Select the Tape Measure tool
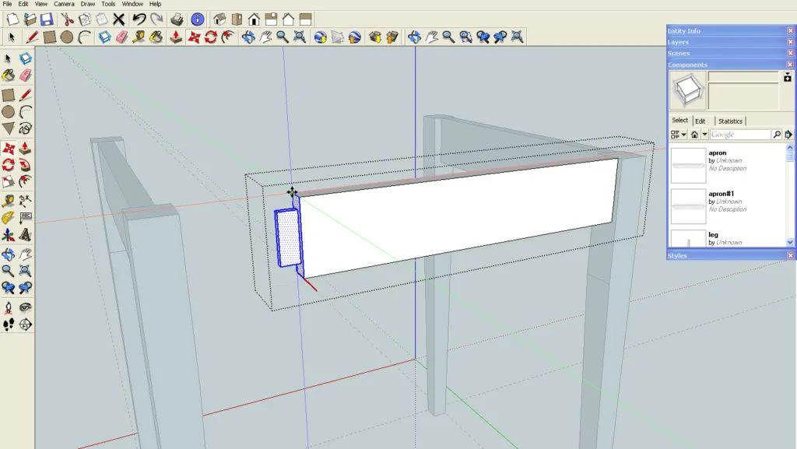797x449 pixels. pos(8,202)
